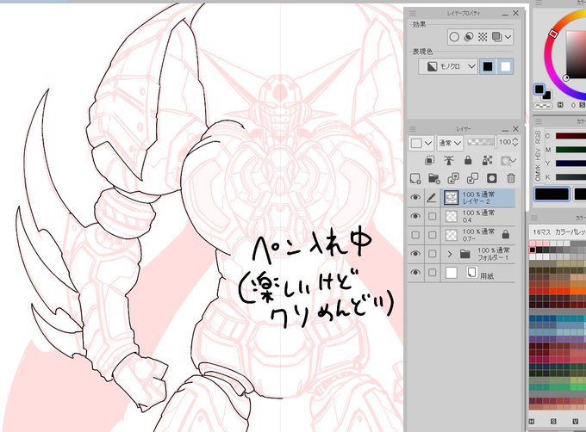The height and width of the screenshot is (432, 586).
Task: Click the lock icon on layer 0.7-
Action: pos(506,234)
